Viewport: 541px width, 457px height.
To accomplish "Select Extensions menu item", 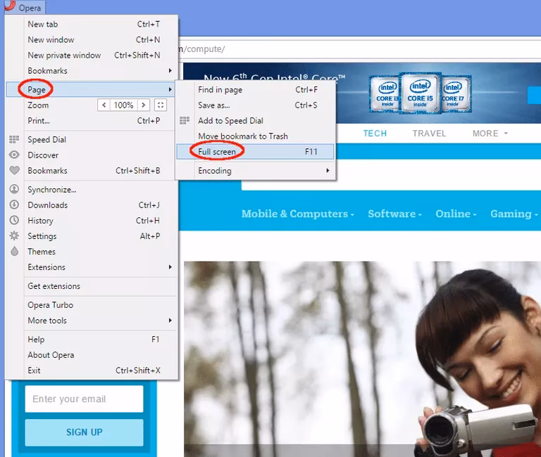I will [92, 267].
